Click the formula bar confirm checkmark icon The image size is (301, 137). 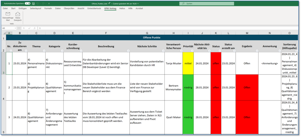(x=29, y=28)
